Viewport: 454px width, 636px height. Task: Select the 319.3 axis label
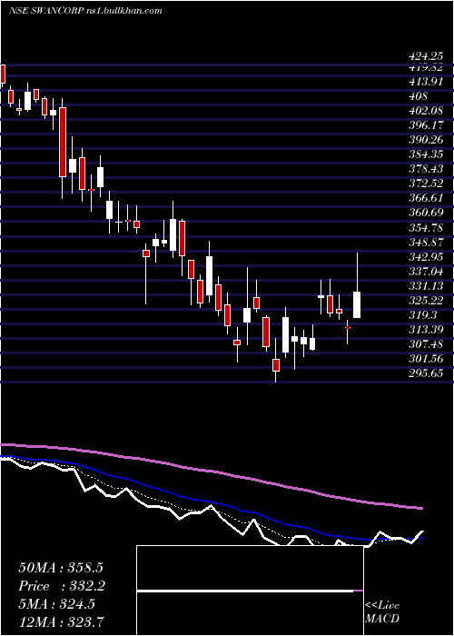[x=423, y=314]
